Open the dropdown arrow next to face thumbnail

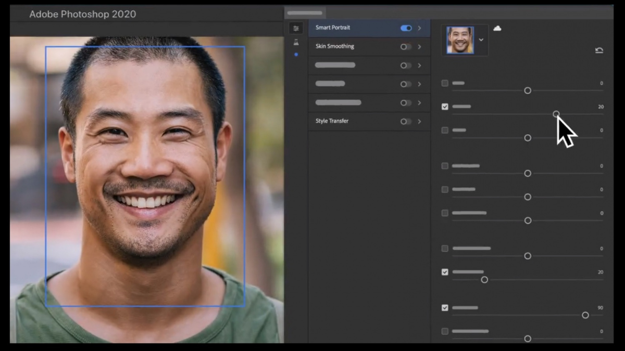click(x=481, y=40)
